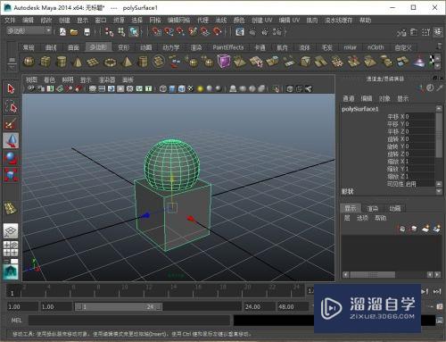The width and height of the screenshot is (446, 342).
Task: Open the 文件 menu
Action: pyautogui.click(x=10, y=21)
